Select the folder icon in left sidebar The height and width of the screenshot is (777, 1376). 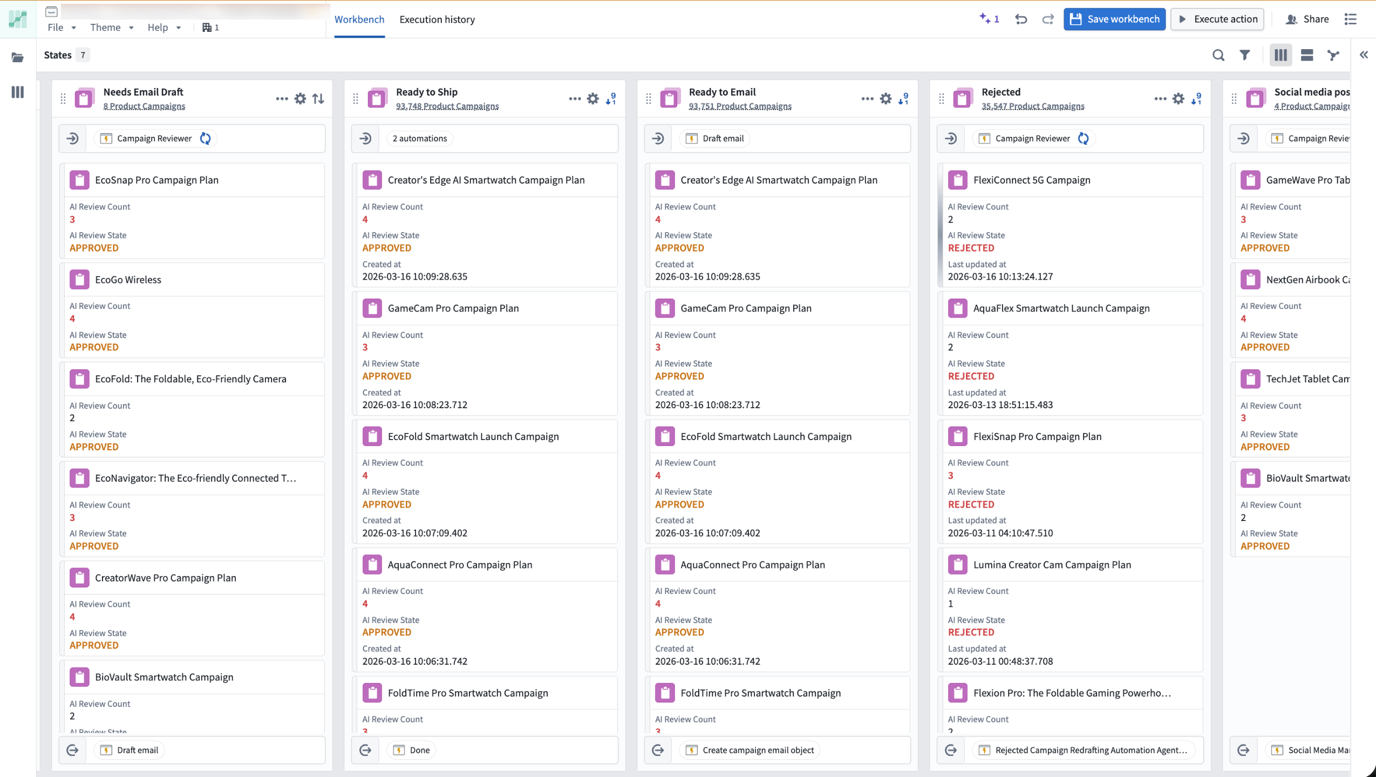point(17,57)
